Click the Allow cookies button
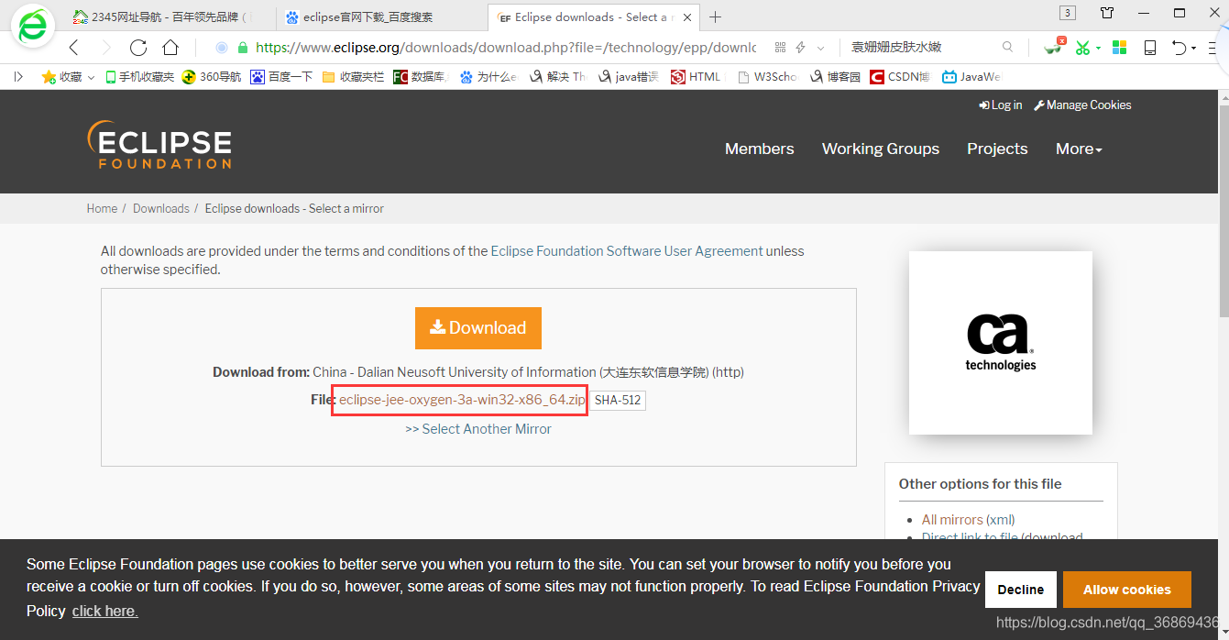 (x=1127, y=590)
